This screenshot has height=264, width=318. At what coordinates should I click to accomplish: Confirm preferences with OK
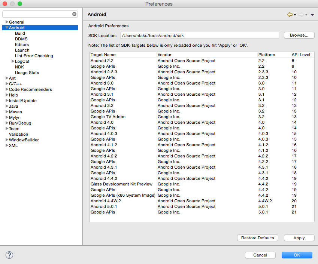(x=297, y=255)
